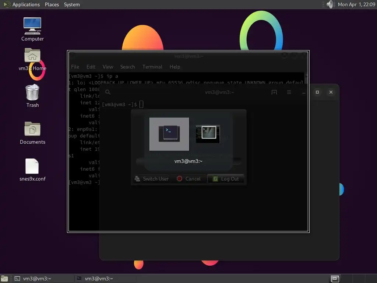This screenshot has width=377, height=283.
Task: Click the date and time clock
Action: click(356, 4)
